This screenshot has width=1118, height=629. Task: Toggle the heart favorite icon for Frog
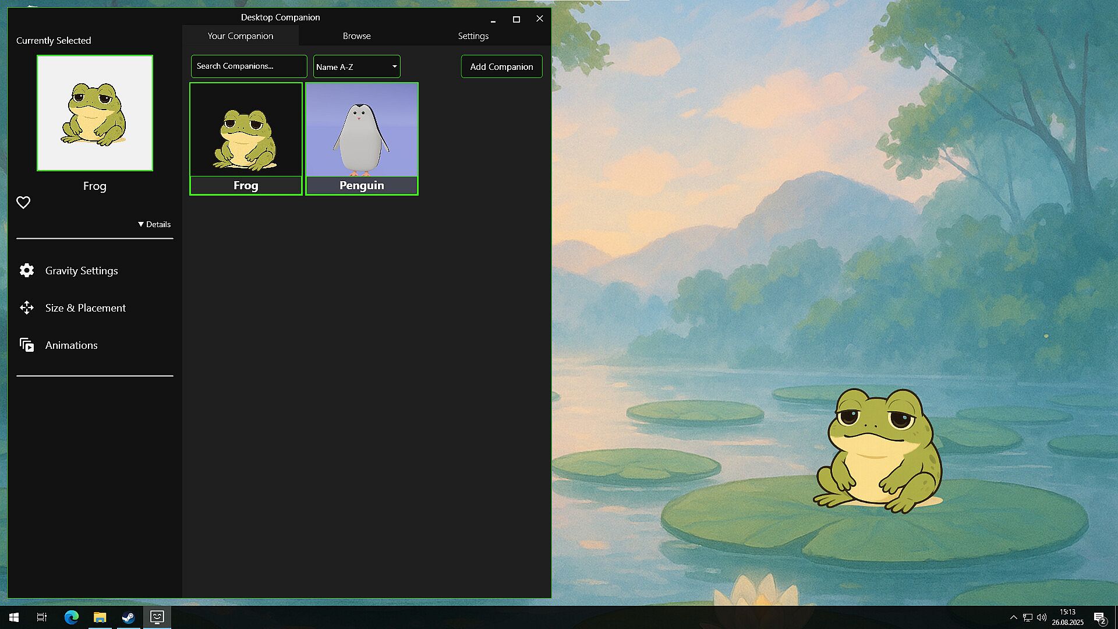tap(23, 203)
